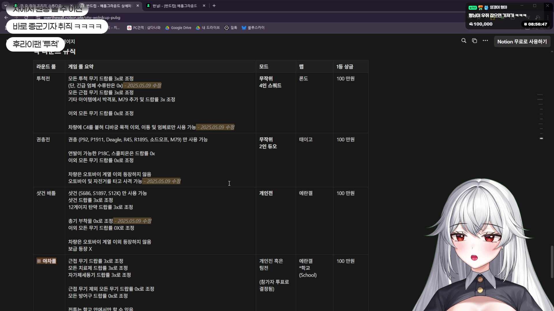
Task: Click the 보급 등장 X line
Action: [x=80, y=249]
